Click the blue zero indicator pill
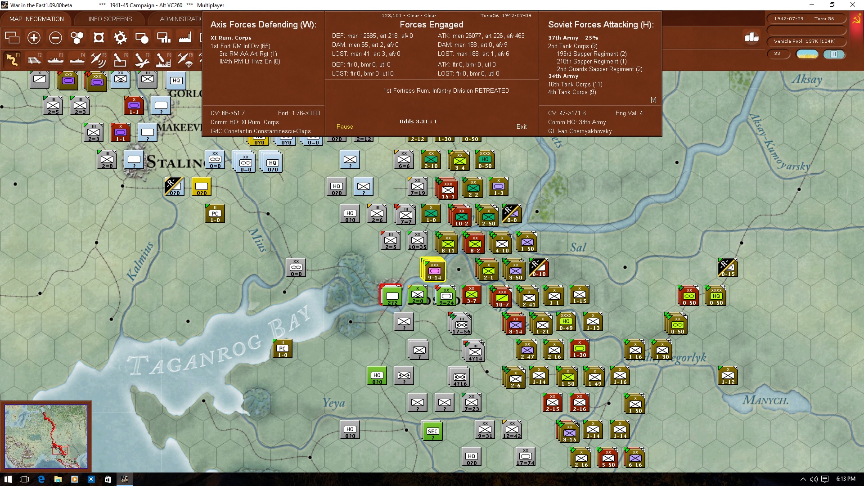The width and height of the screenshot is (864, 486). [834, 54]
